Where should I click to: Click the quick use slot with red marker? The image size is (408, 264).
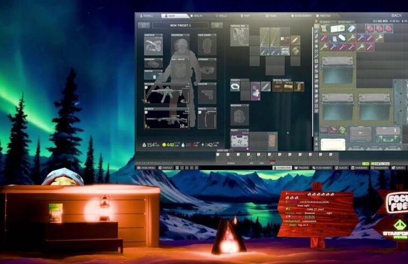272,158
